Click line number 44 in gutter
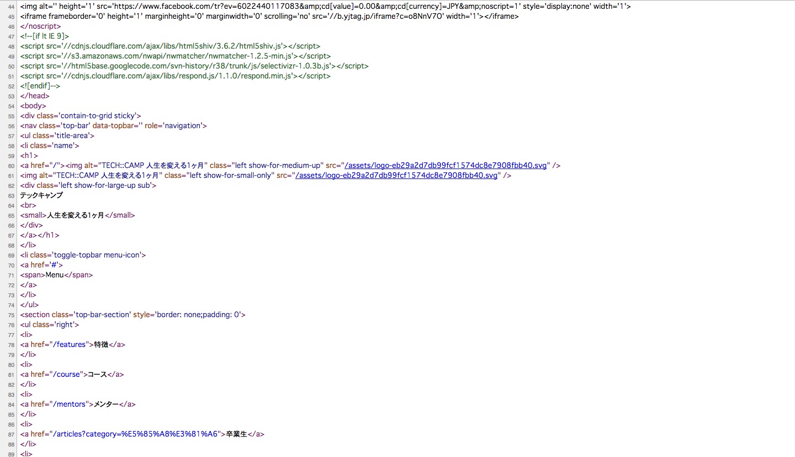This screenshot has height=457, width=795. tap(11, 7)
